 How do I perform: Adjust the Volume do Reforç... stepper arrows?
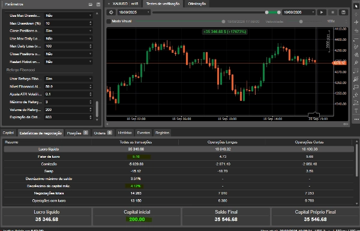click(x=91, y=110)
